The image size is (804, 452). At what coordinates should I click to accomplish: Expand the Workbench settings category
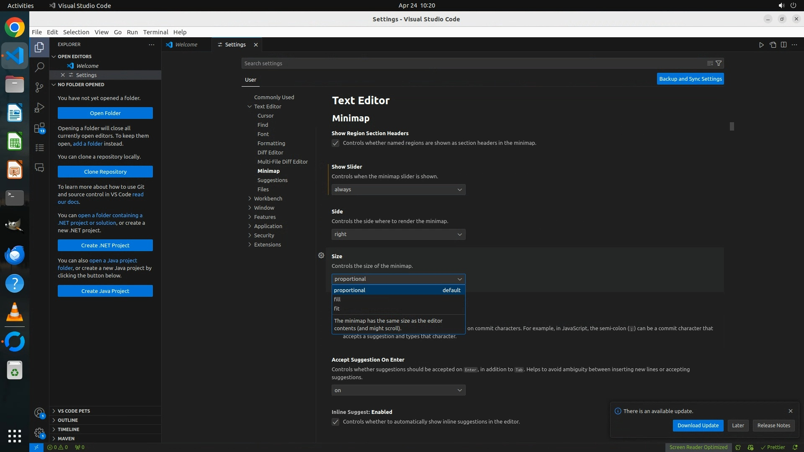[x=268, y=198]
